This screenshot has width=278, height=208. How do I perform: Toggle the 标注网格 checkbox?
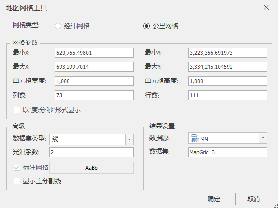[17, 167]
